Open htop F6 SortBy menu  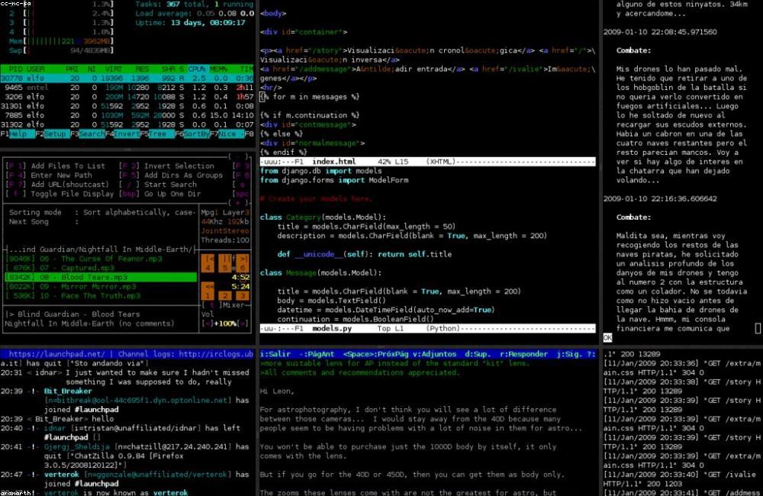(192, 134)
